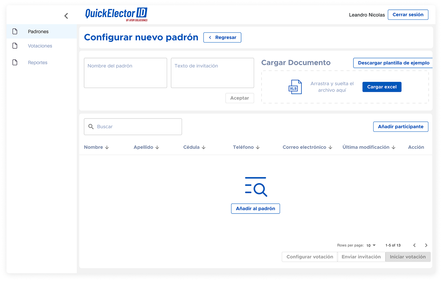442x281 pixels.
Task: Click the Acción column header
Action: (416, 147)
